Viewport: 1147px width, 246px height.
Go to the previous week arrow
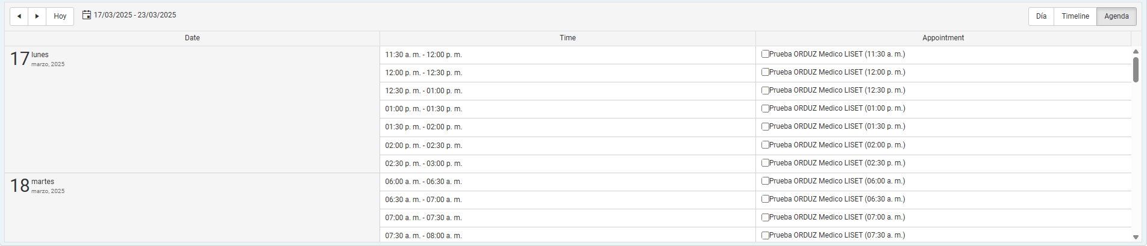19,16
